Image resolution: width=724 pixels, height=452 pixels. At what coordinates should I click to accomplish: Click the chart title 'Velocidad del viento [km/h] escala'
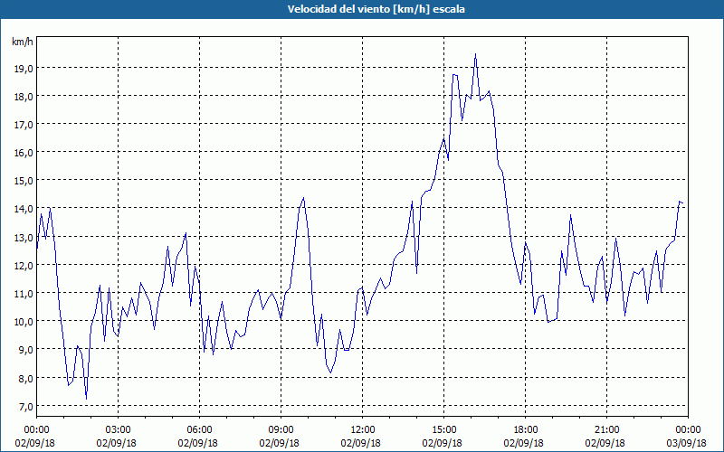[x=376, y=9]
